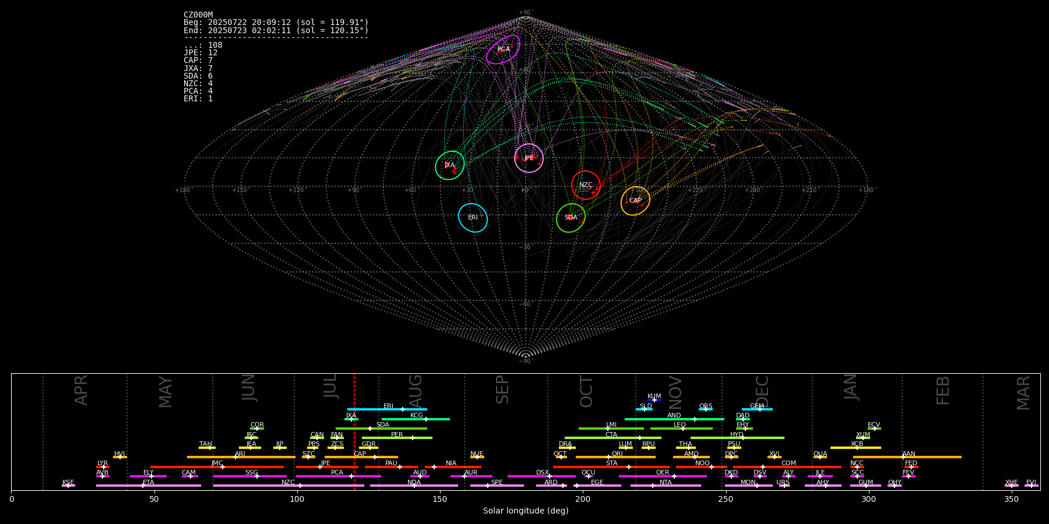
Task: Click the AND shower bar
Action: pos(674,419)
